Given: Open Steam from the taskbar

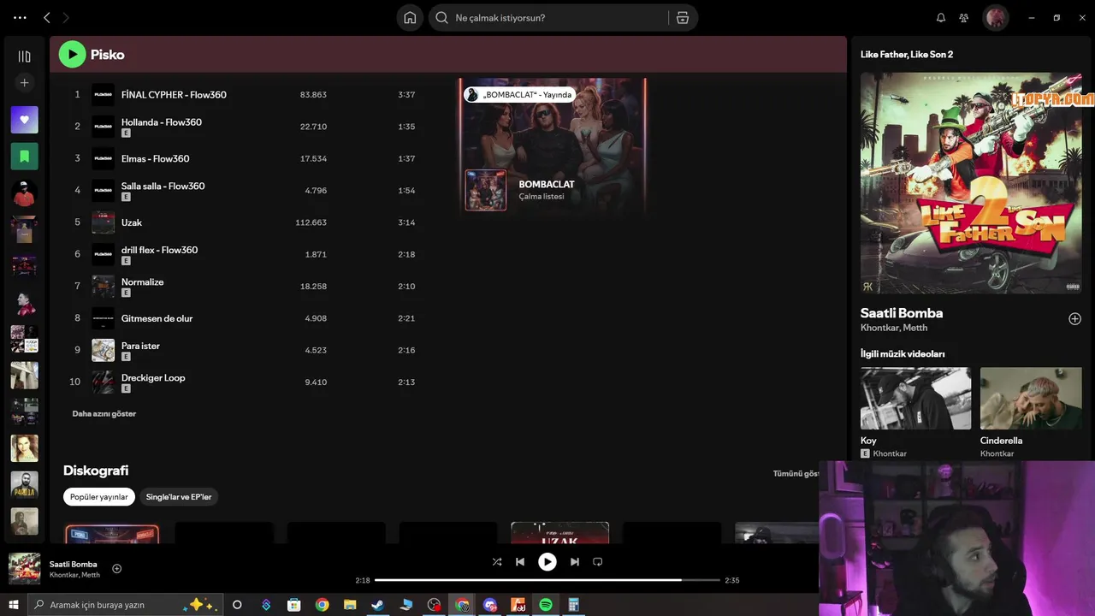Looking at the screenshot, I should pos(377,605).
